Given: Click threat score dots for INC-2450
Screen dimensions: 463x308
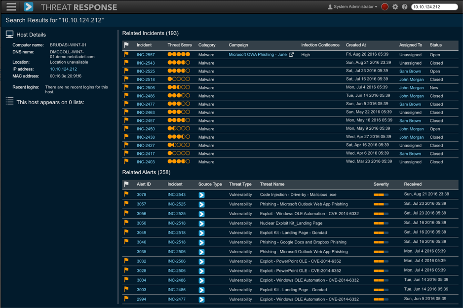Looking at the screenshot, I should click(x=179, y=129).
